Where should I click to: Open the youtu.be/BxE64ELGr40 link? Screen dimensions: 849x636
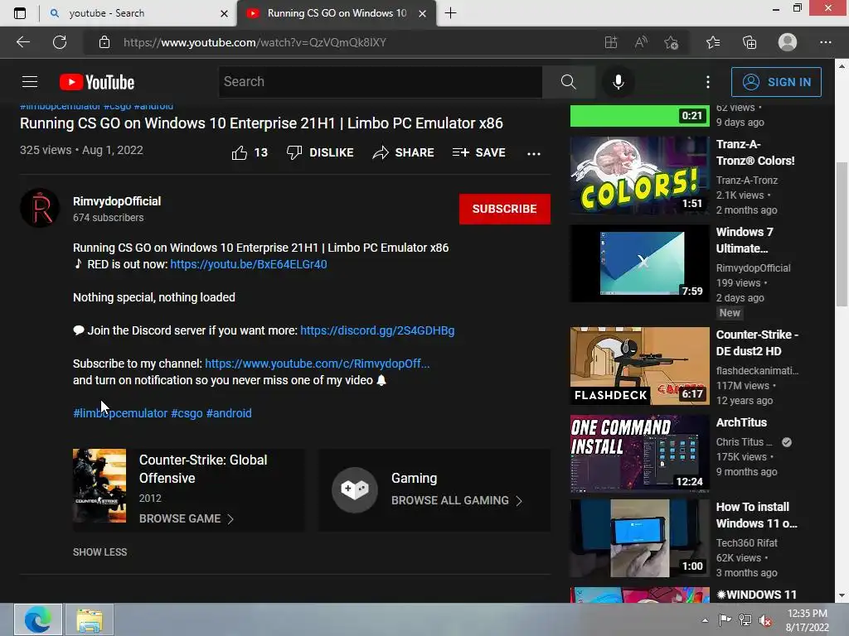tap(249, 264)
